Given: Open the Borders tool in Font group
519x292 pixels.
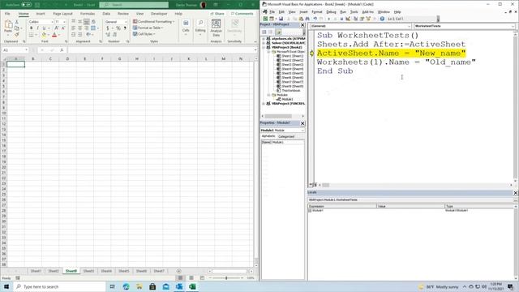Looking at the screenshot, I should click(x=31, y=35).
